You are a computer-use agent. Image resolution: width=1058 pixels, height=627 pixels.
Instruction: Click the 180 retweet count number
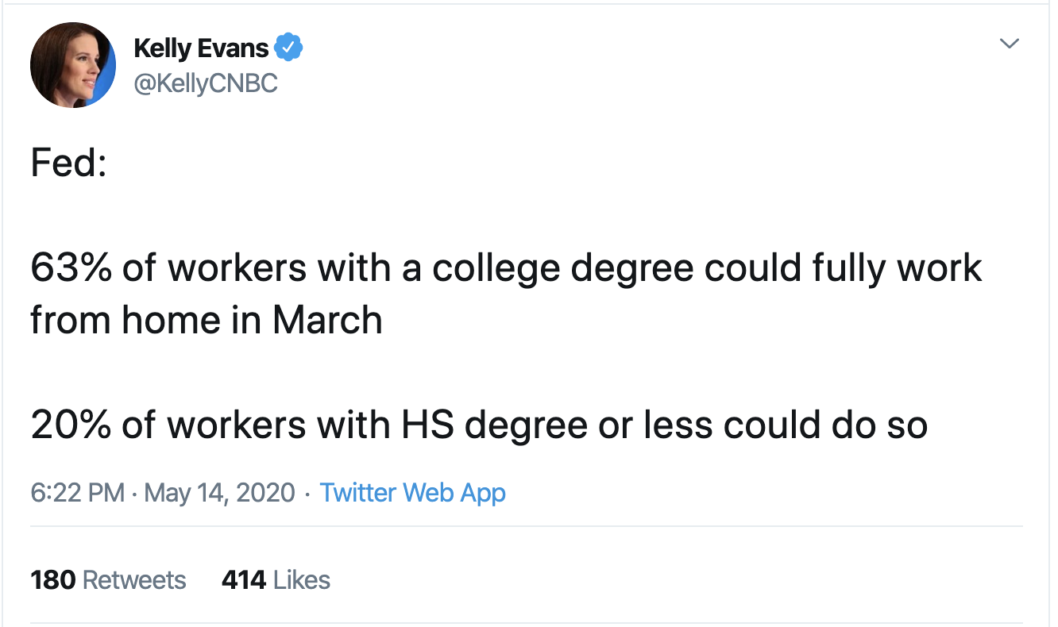[x=52, y=580]
